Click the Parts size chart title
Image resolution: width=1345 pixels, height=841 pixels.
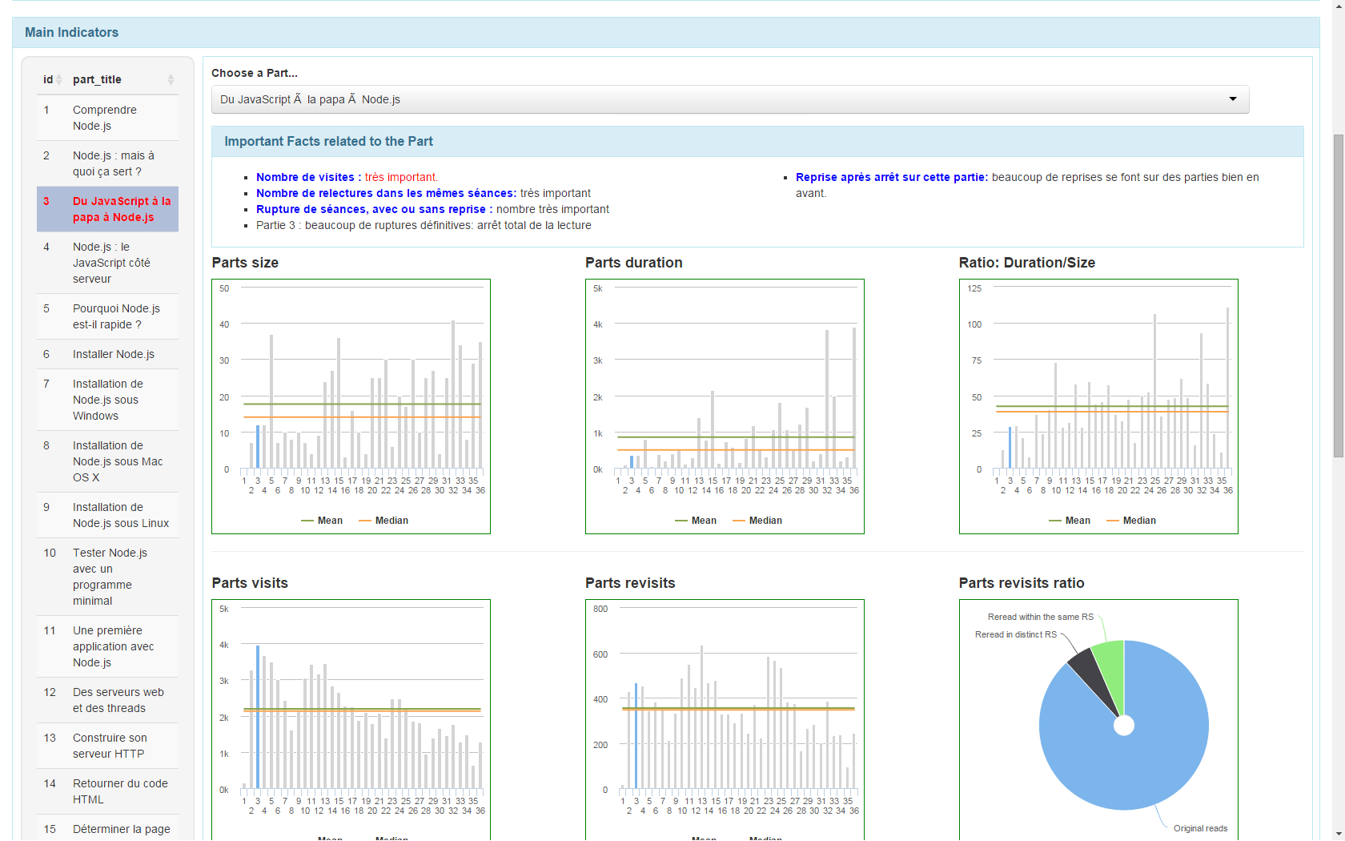pyautogui.click(x=245, y=263)
